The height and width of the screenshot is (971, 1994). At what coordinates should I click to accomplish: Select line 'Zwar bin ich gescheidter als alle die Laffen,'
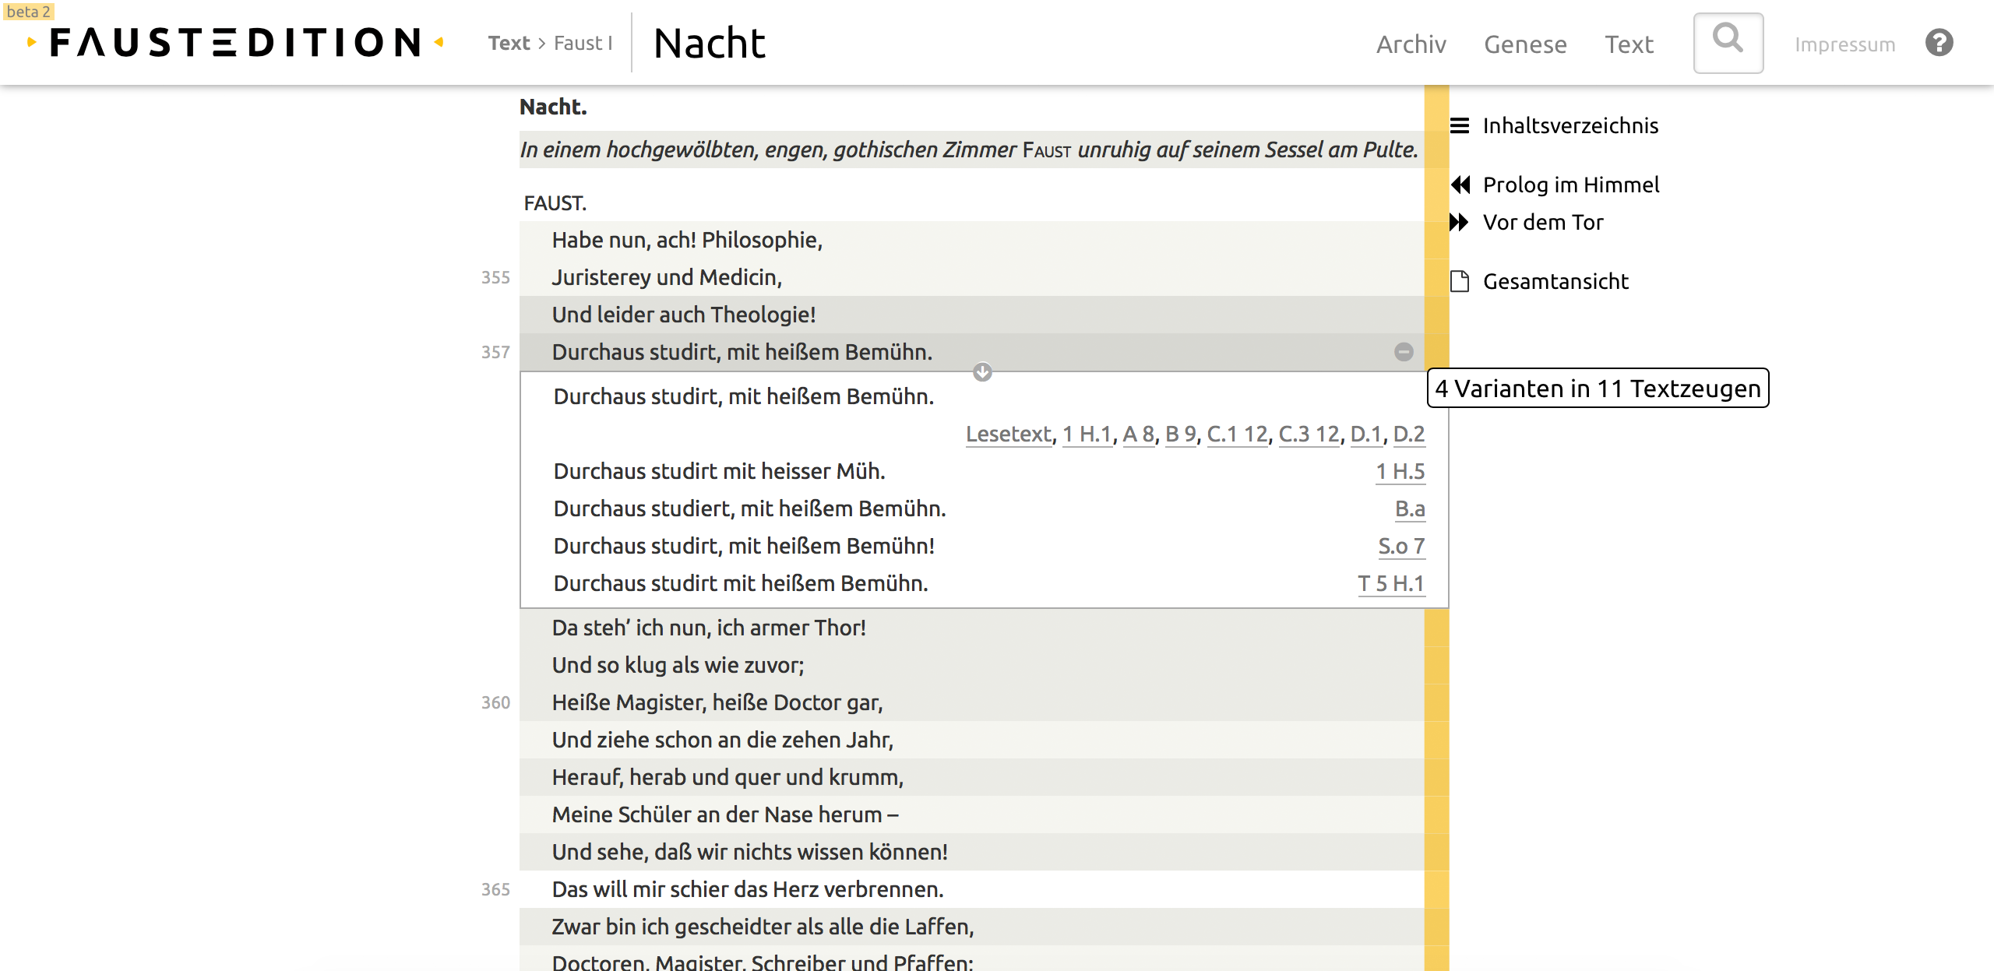(971, 927)
